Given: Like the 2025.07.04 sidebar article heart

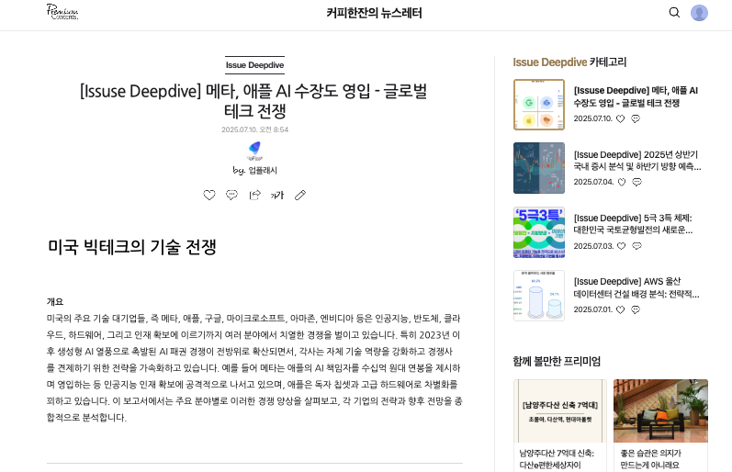Looking at the screenshot, I should pyautogui.click(x=622, y=182).
